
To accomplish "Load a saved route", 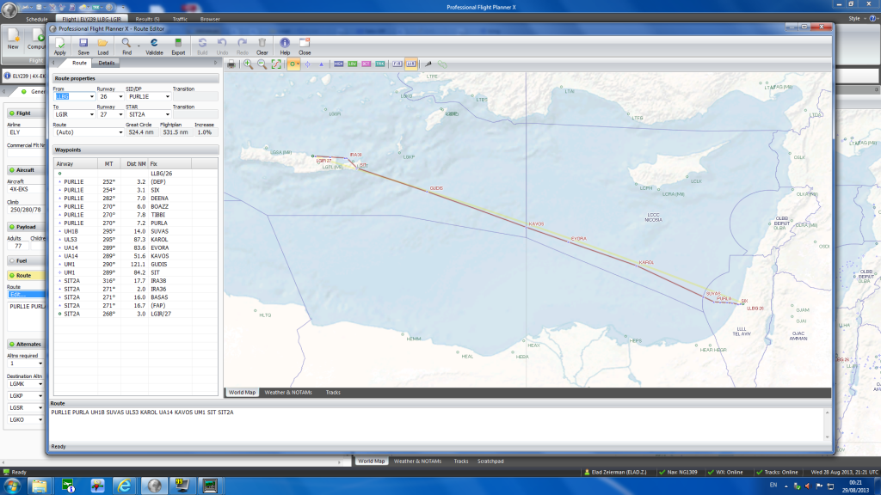I will [x=103, y=46].
